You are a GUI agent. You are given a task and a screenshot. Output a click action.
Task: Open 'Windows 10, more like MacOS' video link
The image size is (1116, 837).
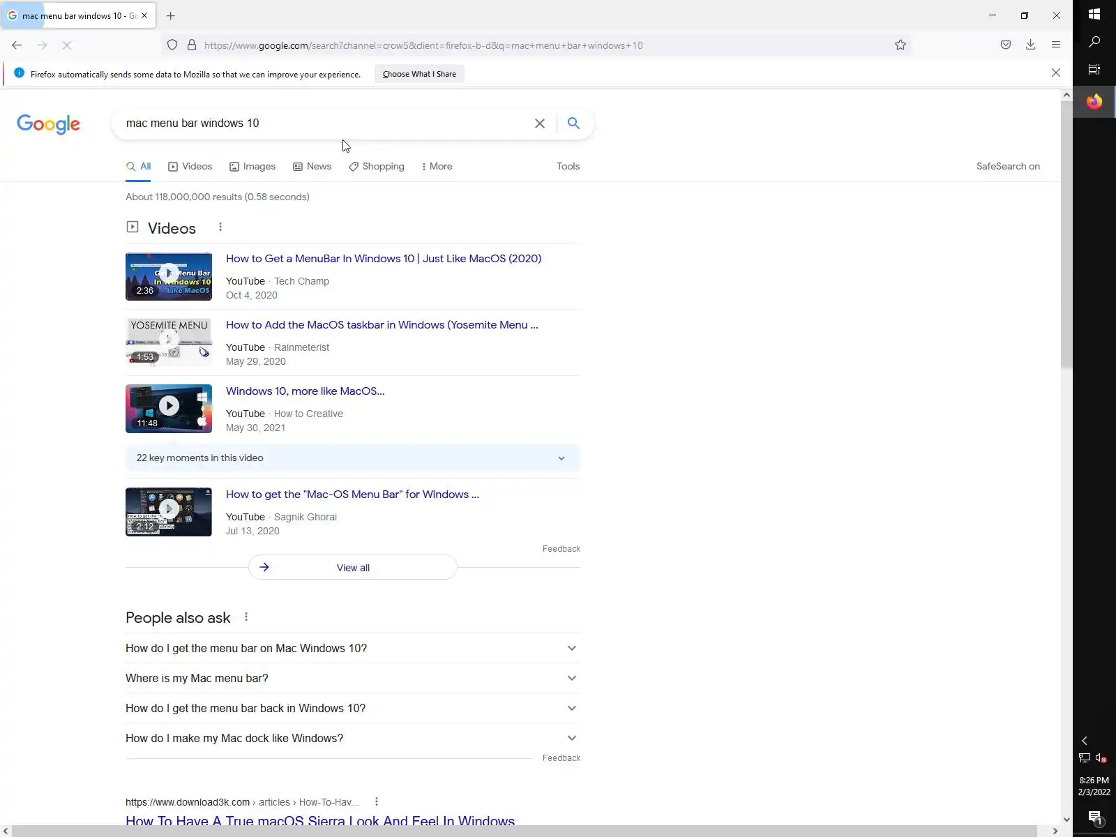click(306, 391)
